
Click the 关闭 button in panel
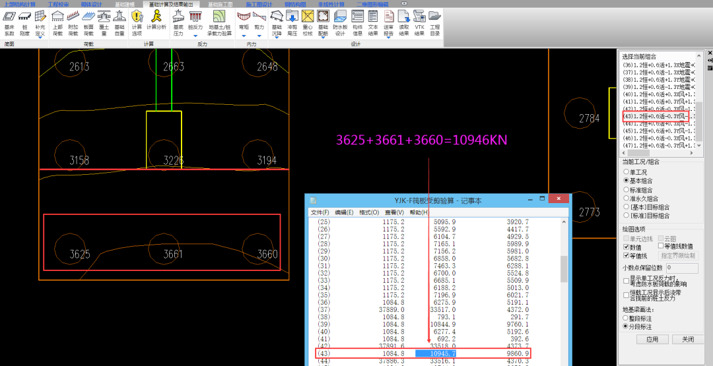(x=688, y=339)
